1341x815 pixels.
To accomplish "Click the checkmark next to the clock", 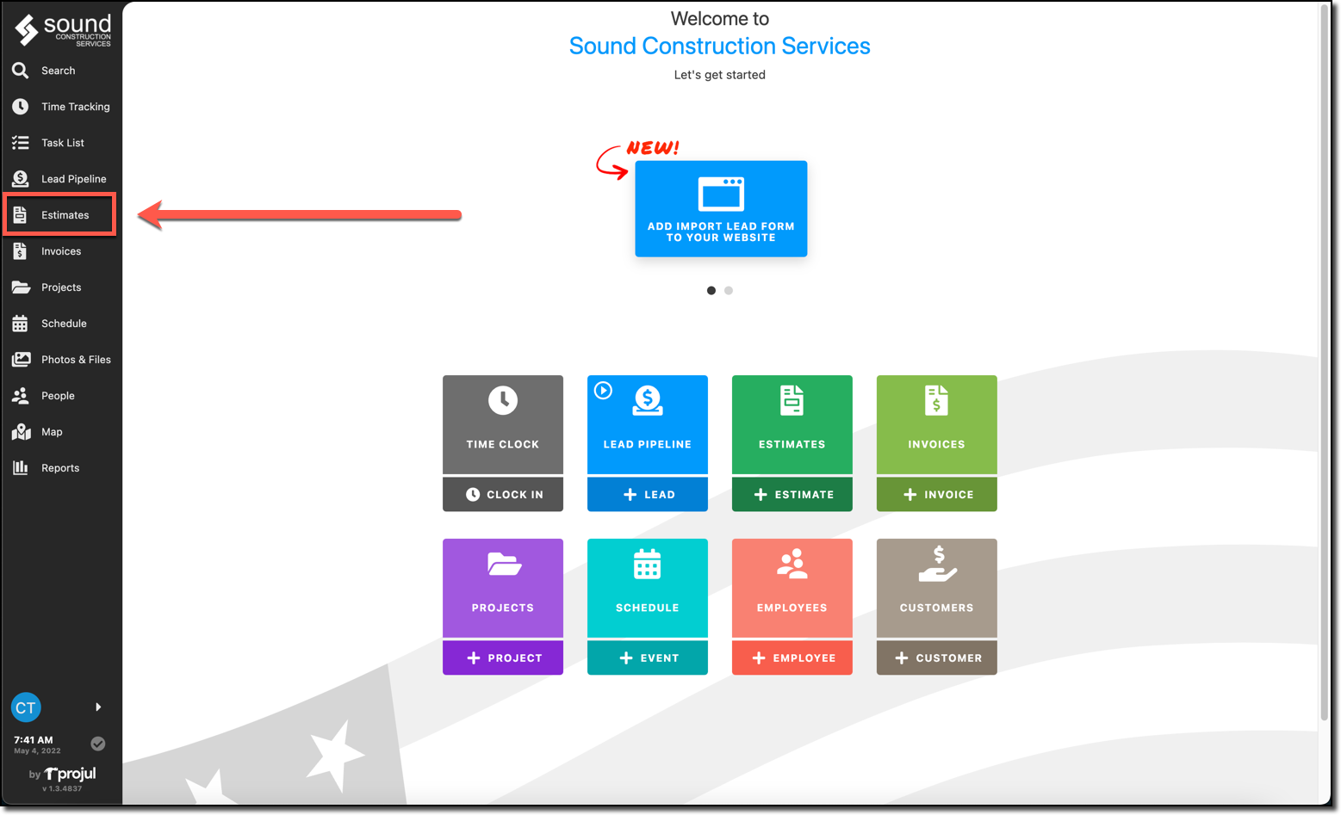I will click(x=97, y=743).
